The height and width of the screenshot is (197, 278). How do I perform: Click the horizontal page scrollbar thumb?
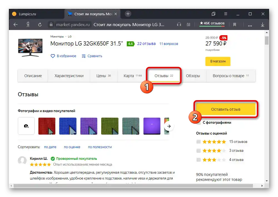(x=133, y=186)
